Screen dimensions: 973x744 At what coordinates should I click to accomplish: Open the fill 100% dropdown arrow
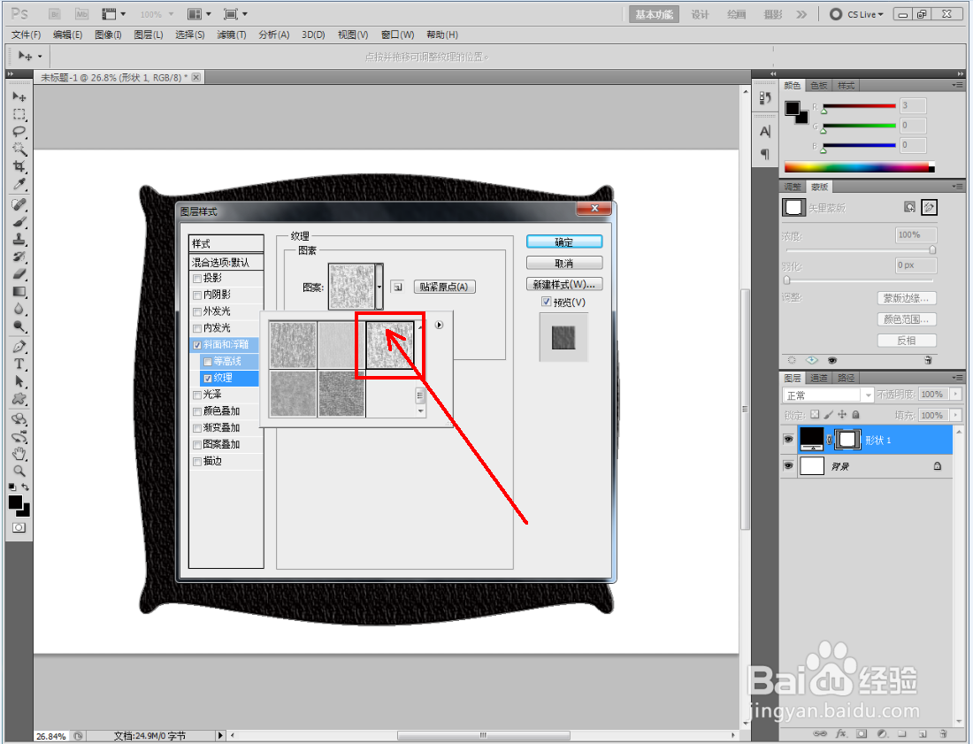tap(956, 415)
